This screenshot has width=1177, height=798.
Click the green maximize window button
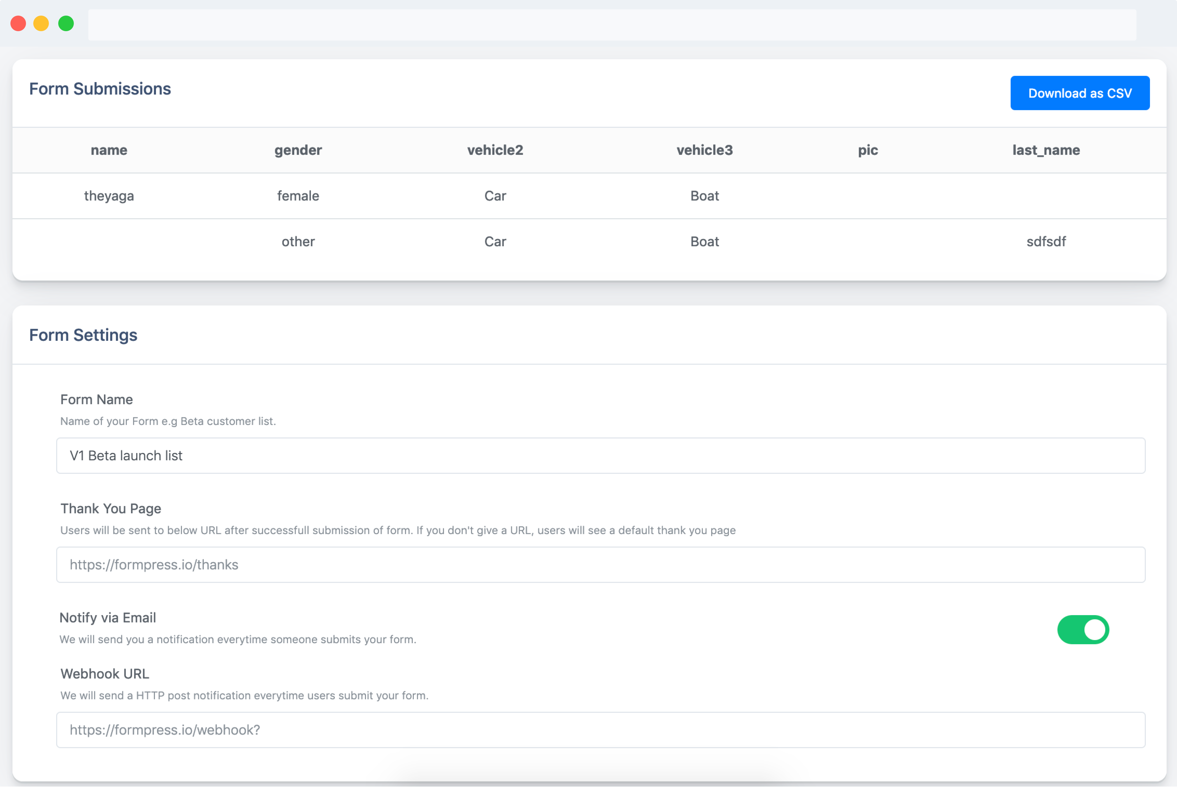tap(66, 23)
